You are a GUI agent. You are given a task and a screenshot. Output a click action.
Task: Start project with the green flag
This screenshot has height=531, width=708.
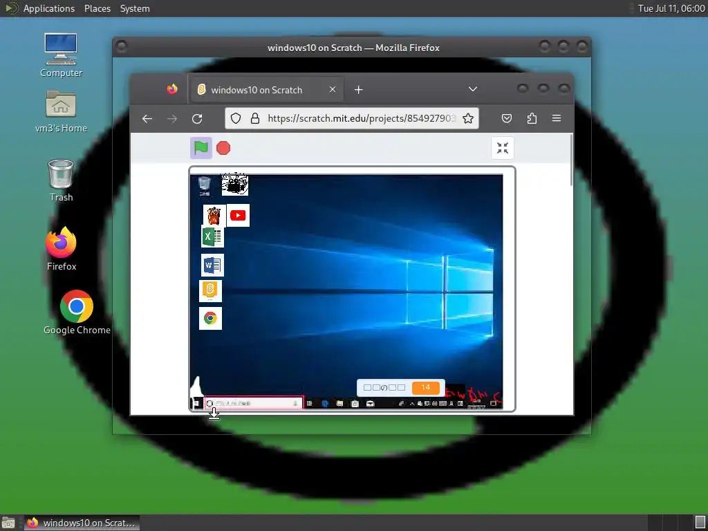pos(201,148)
